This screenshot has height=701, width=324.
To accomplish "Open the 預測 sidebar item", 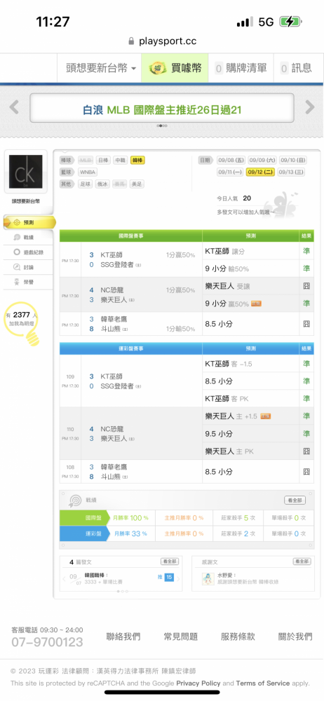I will (x=29, y=222).
